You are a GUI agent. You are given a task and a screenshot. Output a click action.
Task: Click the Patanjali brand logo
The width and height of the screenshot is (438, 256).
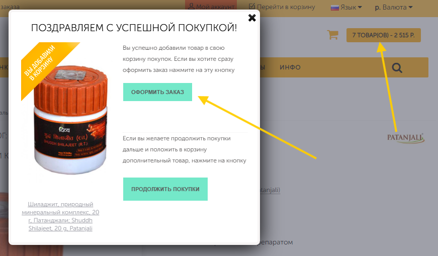click(x=405, y=137)
